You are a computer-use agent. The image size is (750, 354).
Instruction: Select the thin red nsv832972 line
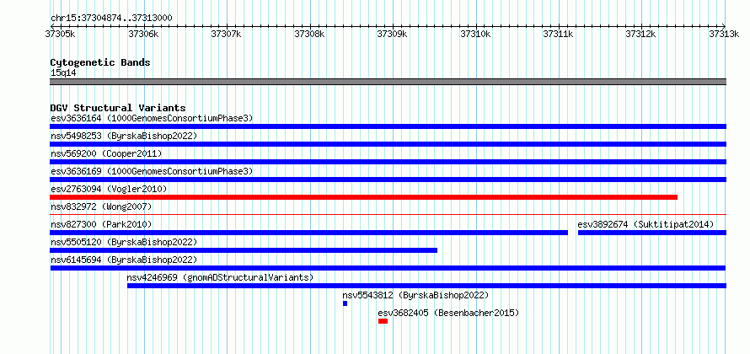pyautogui.click(x=388, y=214)
